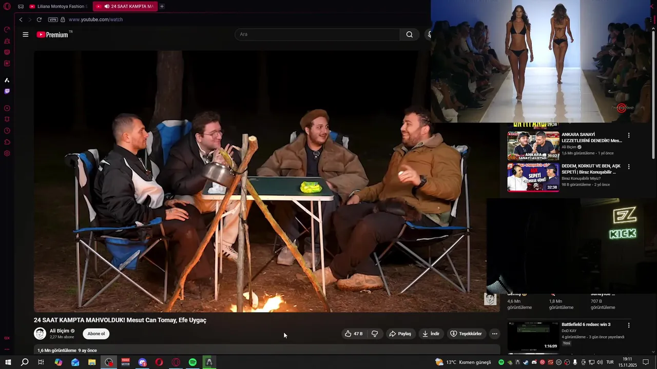This screenshot has width=657, height=369.
Task: Go to YouTube Premium home logo
Action: 53,34
